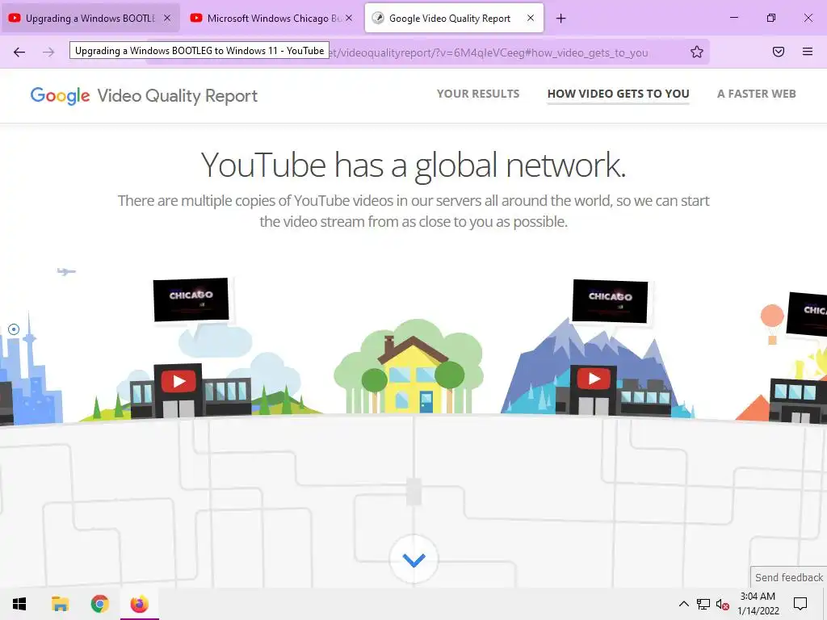Save the page to Pocket

tap(779, 52)
